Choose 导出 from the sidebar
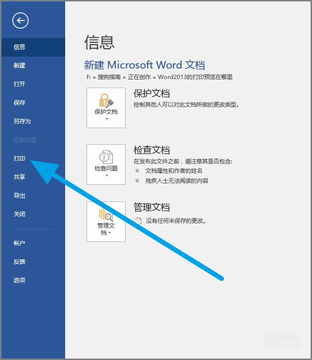The width and height of the screenshot is (312, 360). point(33,196)
